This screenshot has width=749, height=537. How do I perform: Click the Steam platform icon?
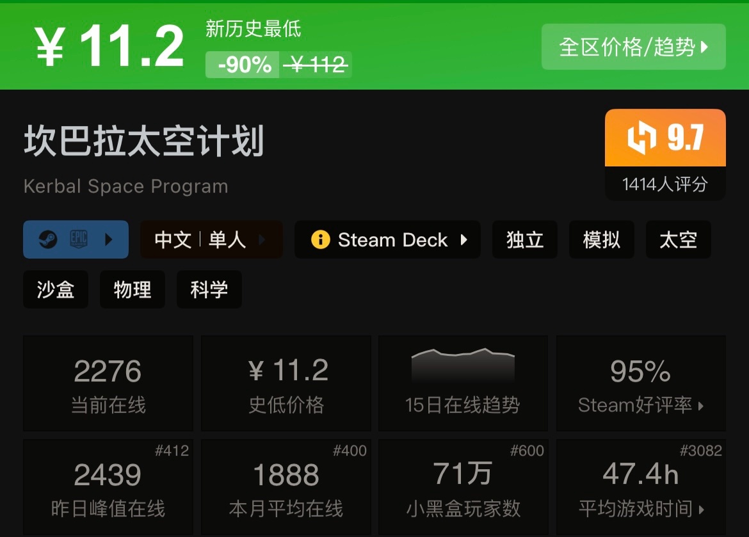(48, 239)
